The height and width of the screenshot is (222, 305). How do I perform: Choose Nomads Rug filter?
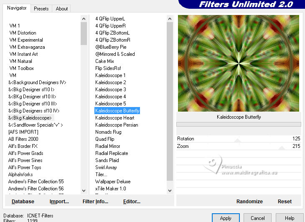pyautogui.click(x=108, y=132)
